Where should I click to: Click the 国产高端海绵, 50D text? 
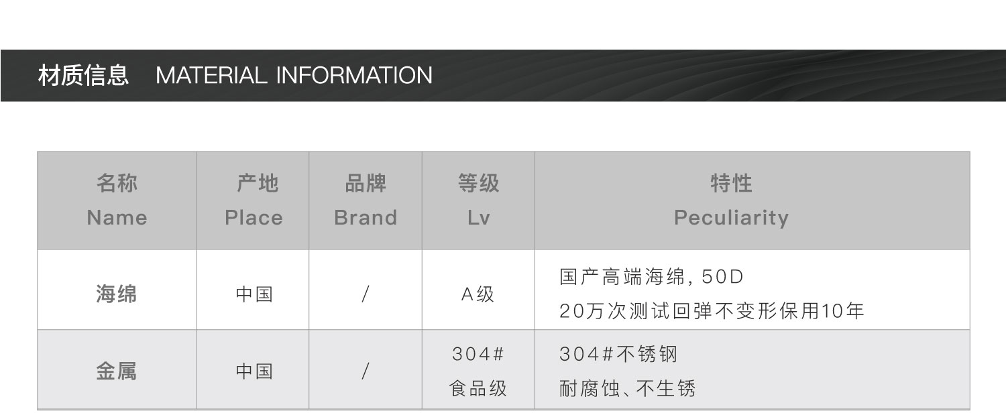coord(652,276)
